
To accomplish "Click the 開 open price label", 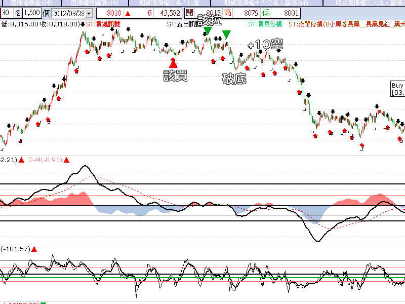I will (189, 13).
